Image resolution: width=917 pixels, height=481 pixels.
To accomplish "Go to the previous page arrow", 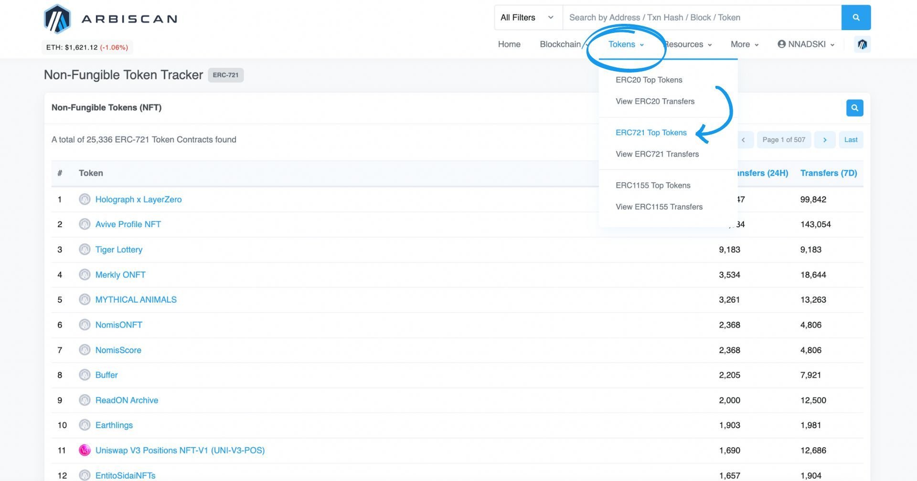I will click(x=743, y=140).
